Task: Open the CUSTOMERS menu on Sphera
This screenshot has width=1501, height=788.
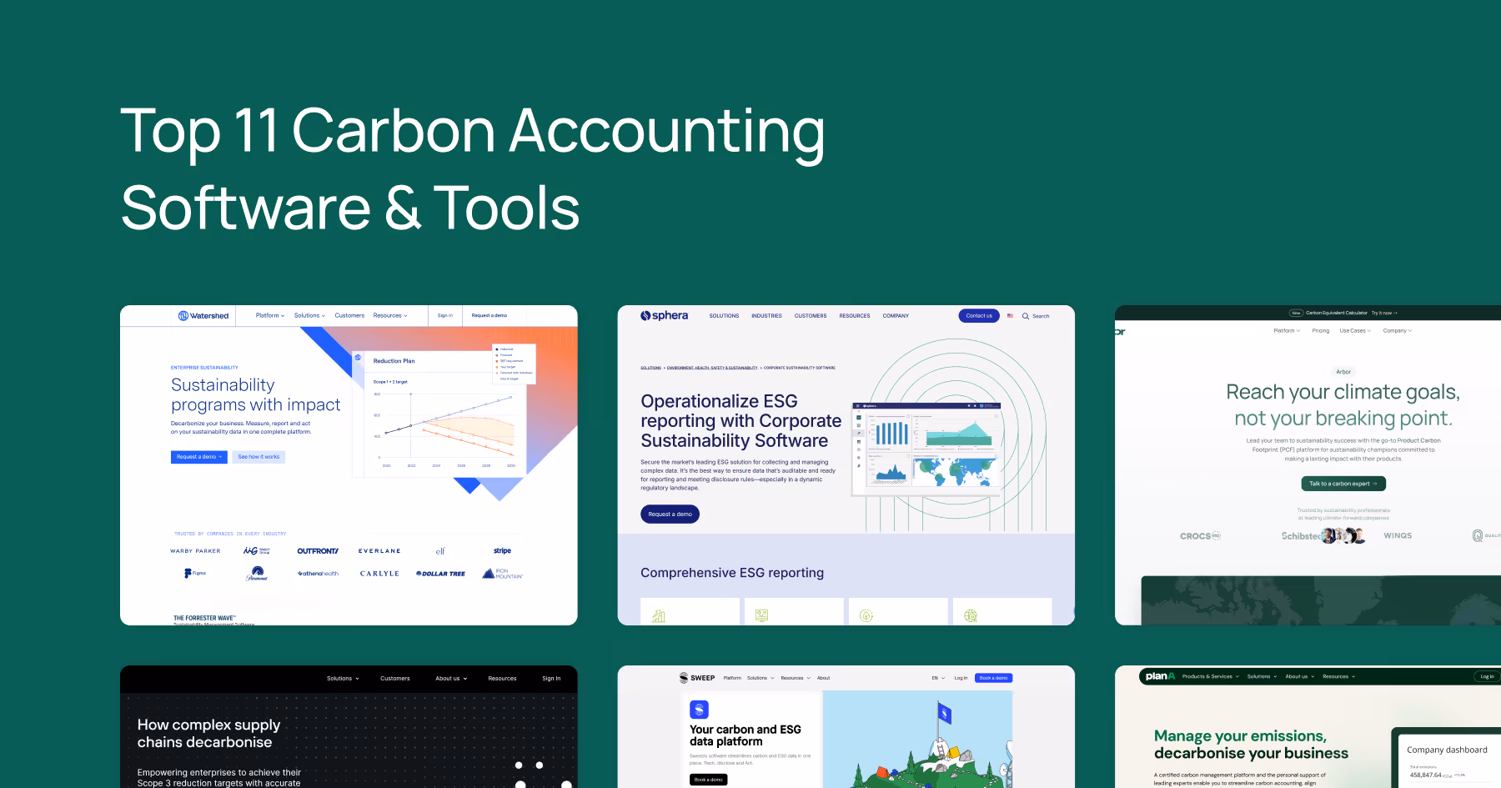Action: click(x=811, y=316)
